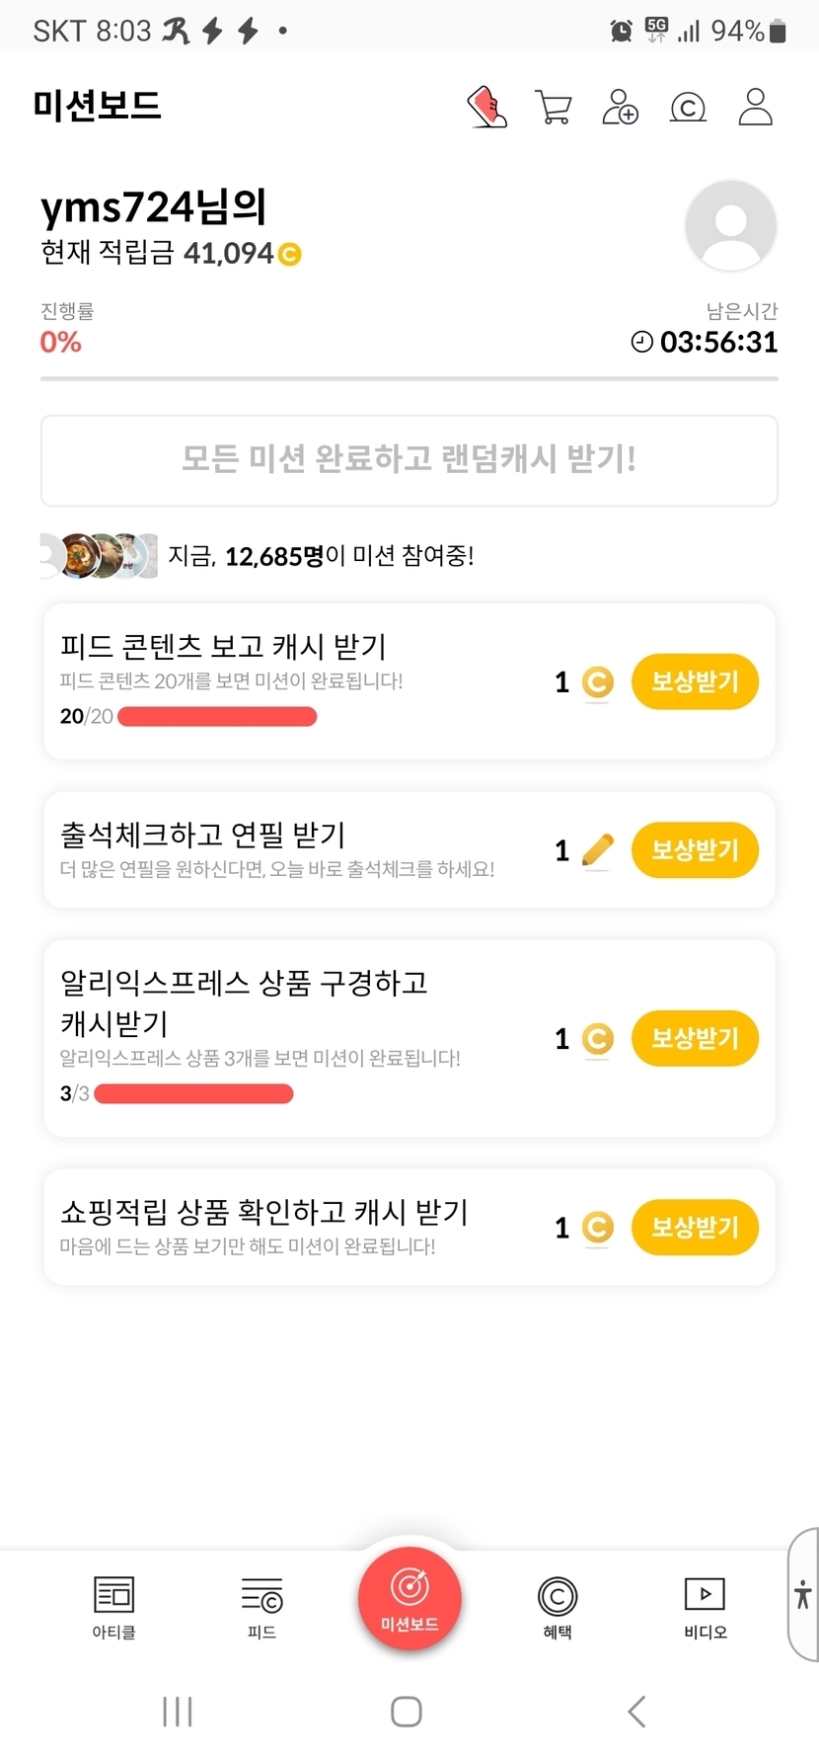Tap the invite friend icon
Screen dimensions: 819x1758
point(620,107)
